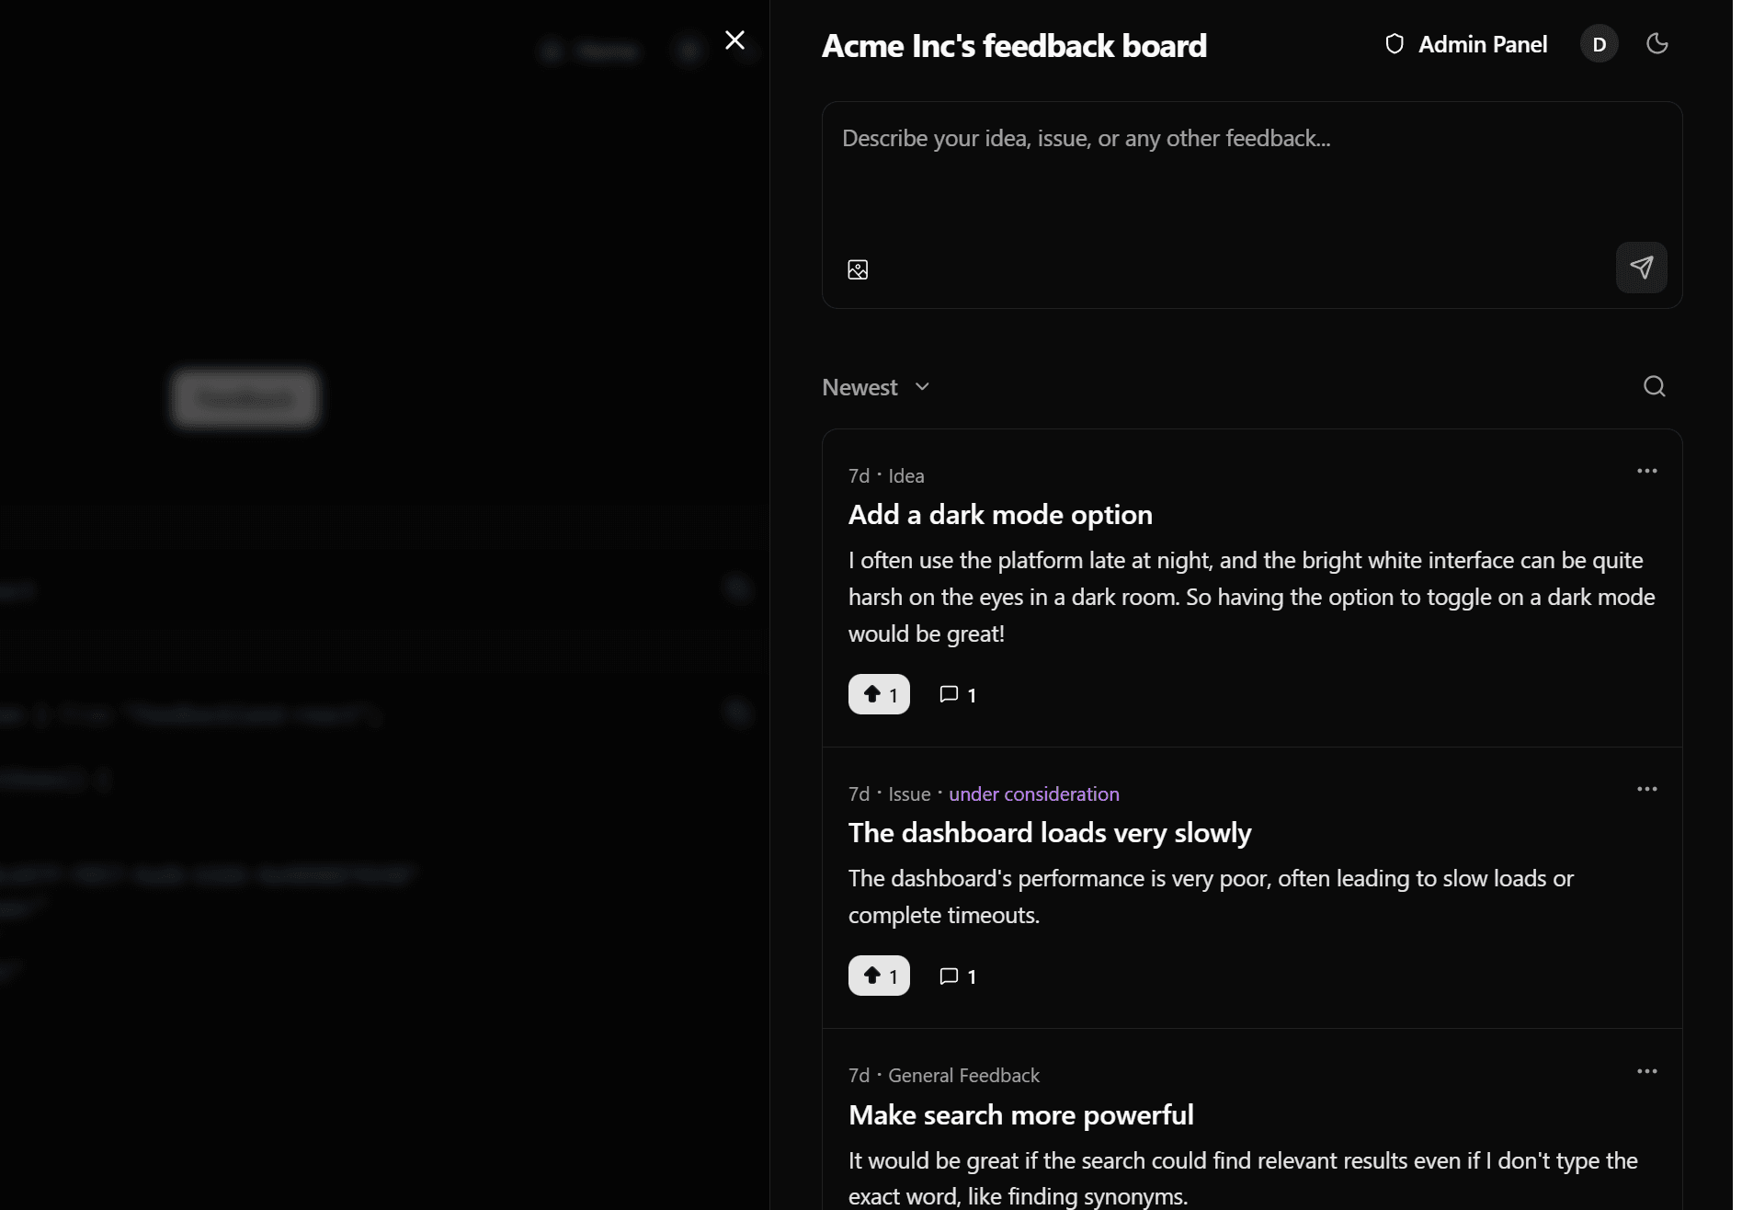This screenshot has height=1210, width=1742.
Task: Open the dark mode toggle icon
Action: [1657, 43]
